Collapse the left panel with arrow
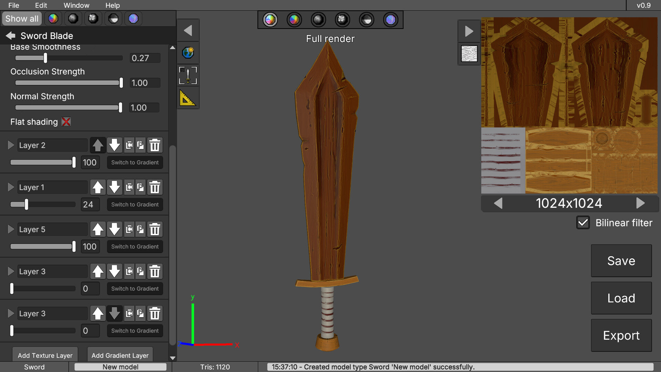Viewport: 661px width, 372px height. click(x=188, y=31)
